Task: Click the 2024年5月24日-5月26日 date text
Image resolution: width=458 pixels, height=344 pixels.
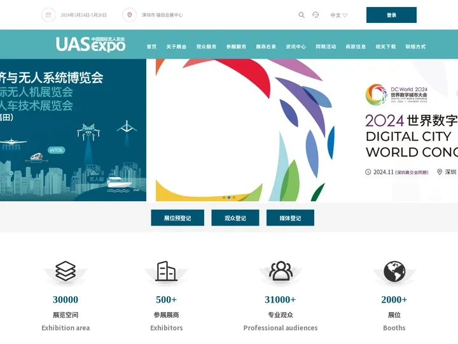Action: (x=83, y=15)
